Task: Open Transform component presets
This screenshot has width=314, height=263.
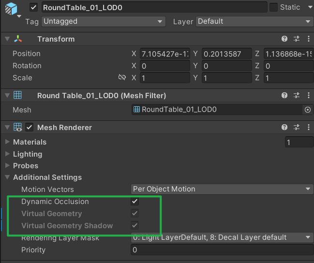Action: click(x=297, y=39)
